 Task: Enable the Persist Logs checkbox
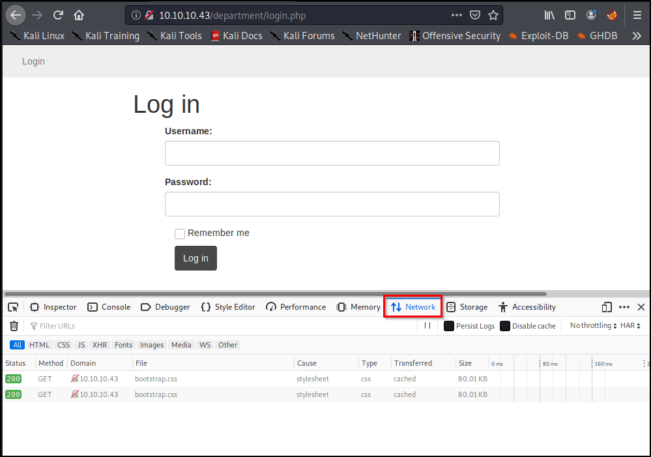pyautogui.click(x=449, y=326)
